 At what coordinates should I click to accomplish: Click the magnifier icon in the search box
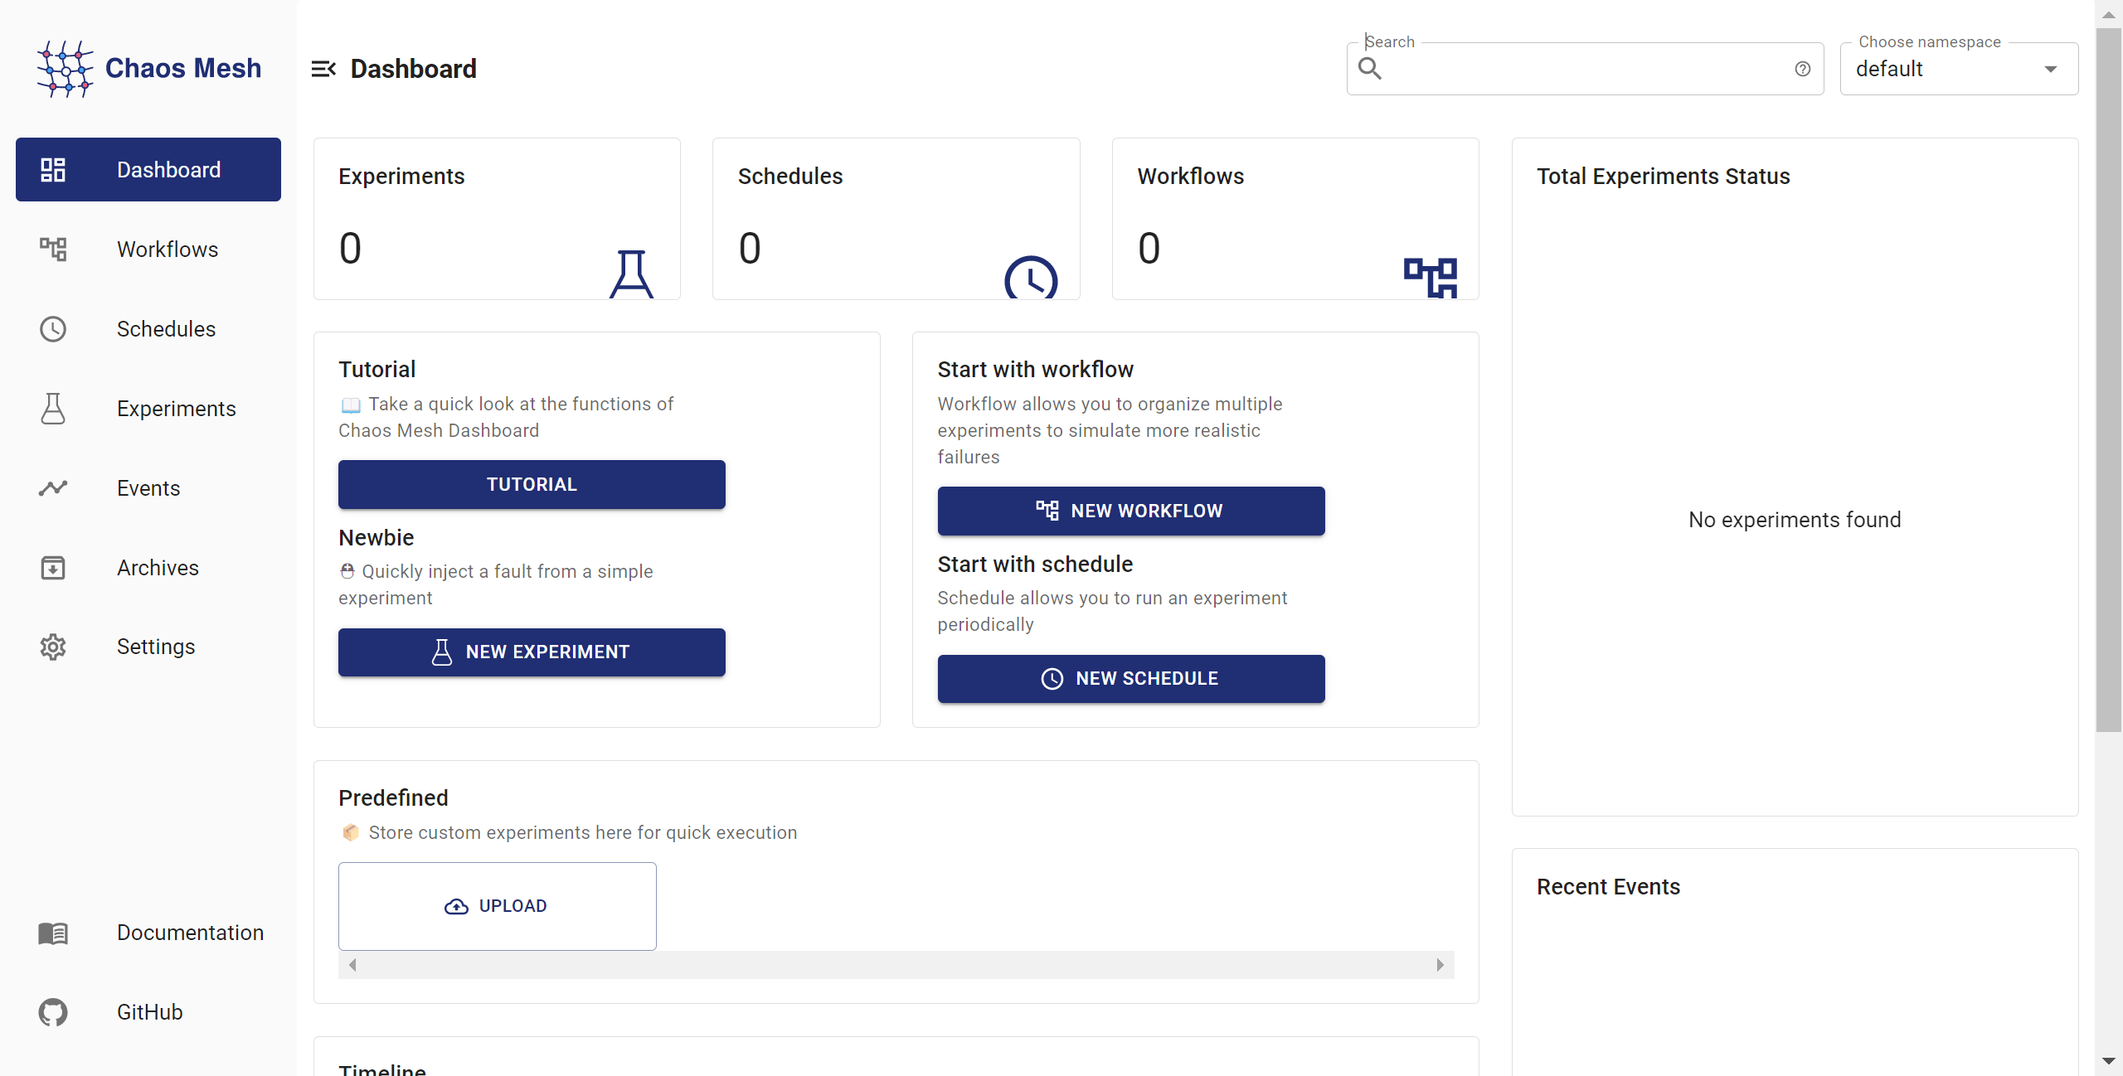(1370, 69)
